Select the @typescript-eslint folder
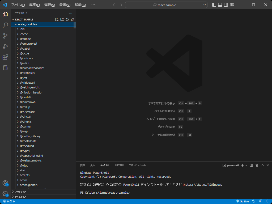This screenshot has height=204, width=272. (43, 156)
